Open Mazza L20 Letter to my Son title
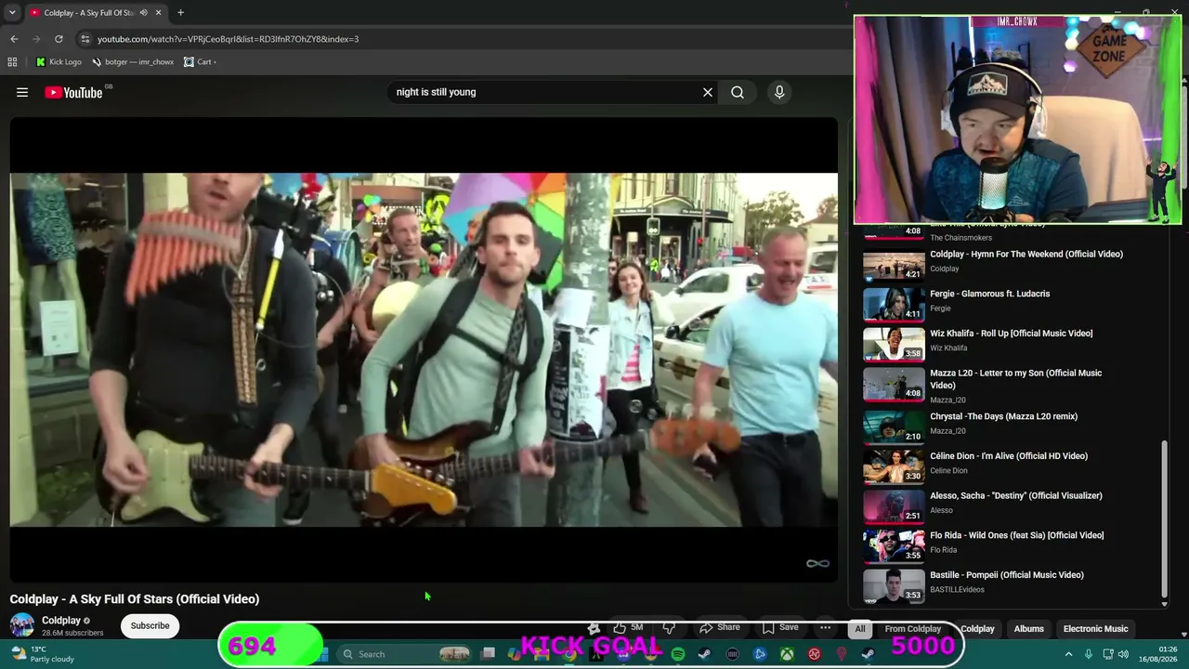The height and width of the screenshot is (669, 1189). (x=1016, y=379)
